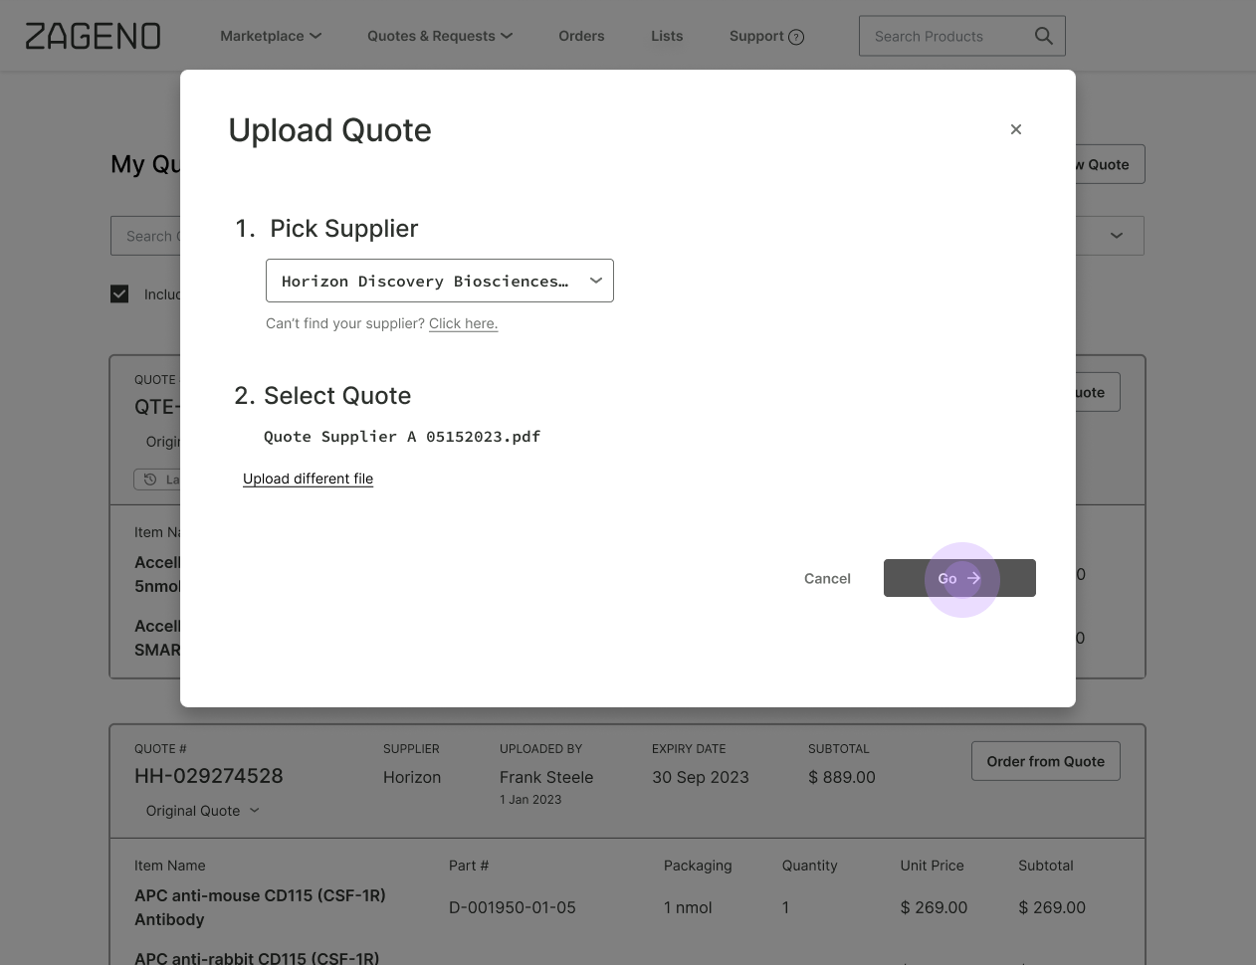Click the search quotes field behind dialog
Image resolution: width=1256 pixels, height=965 pixels.
tap(145, 236)
